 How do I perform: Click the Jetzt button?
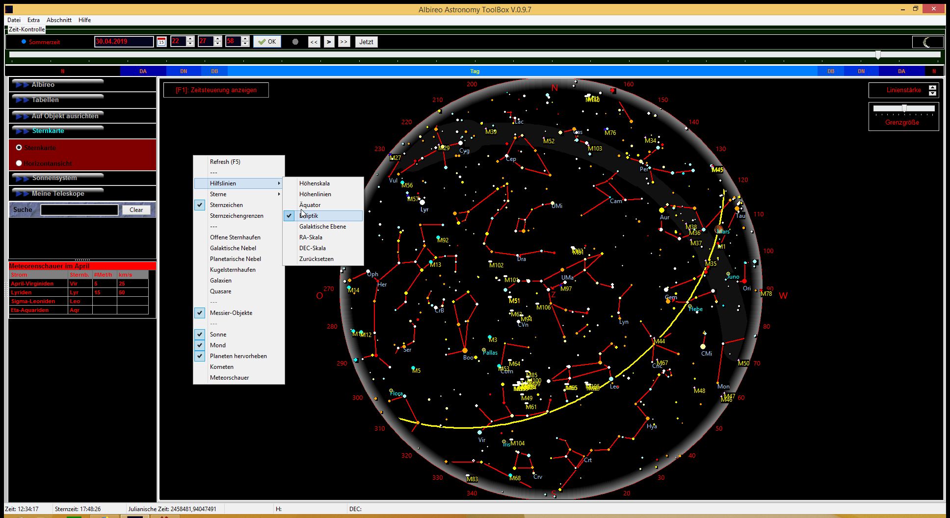pos(366,42)
